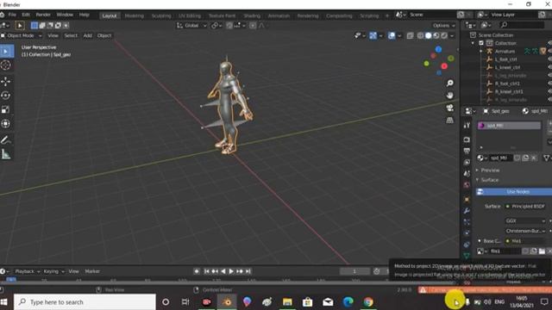The height and width of the screenshot is (310, 552).
Task: Open the File menu
Action: click(12, 15)
